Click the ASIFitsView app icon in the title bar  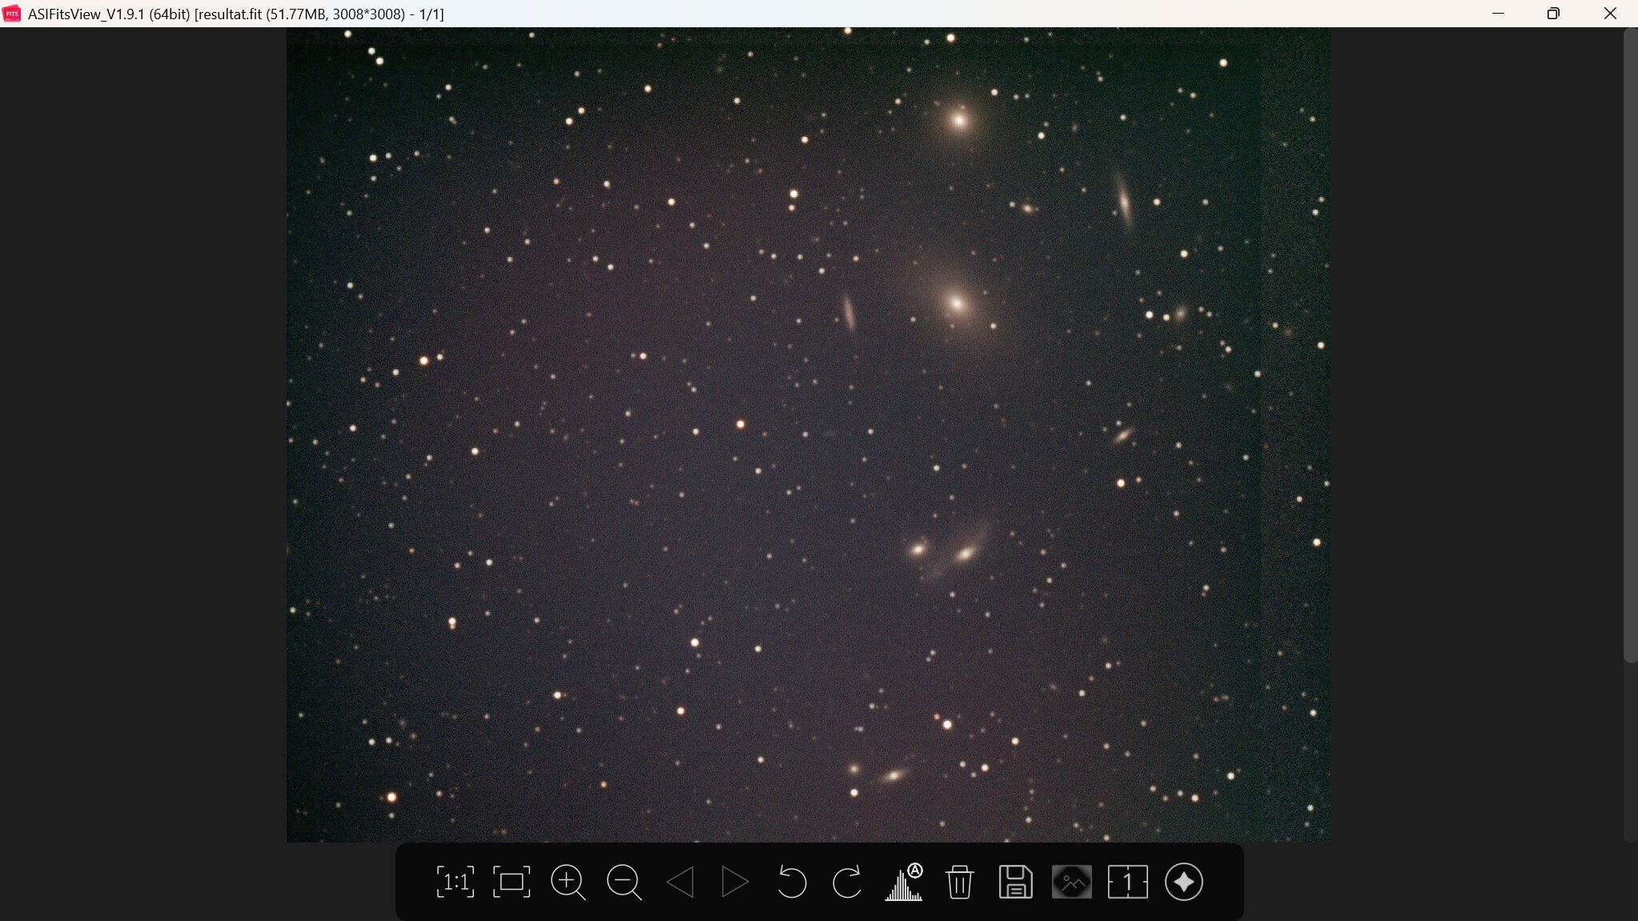tap(12, 14)
